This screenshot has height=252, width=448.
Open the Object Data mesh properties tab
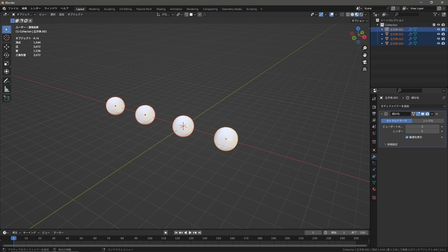(x=374, y=183)
